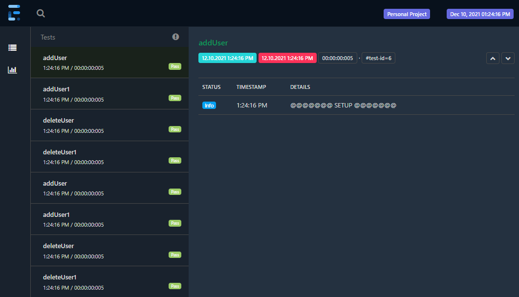519x297 pixels.
Task: Click the Tests panel heading
Action: coord(48,37)
